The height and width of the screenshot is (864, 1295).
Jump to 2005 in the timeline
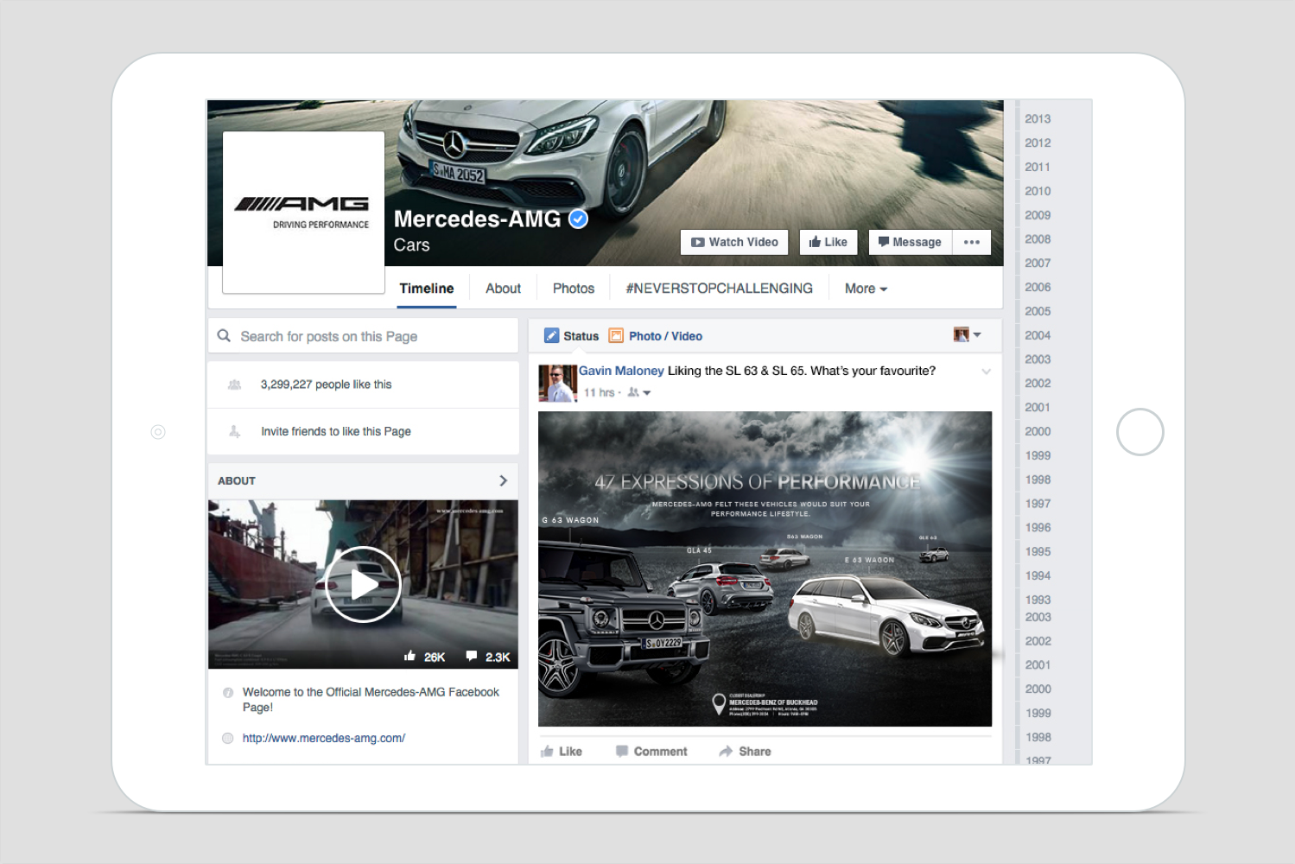pos(1038,311)
